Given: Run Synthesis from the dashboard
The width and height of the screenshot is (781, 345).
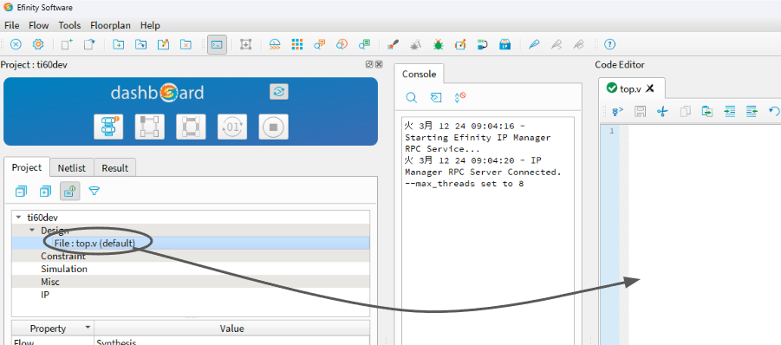Looking at the screenshot, I should [x=108, y=127].
